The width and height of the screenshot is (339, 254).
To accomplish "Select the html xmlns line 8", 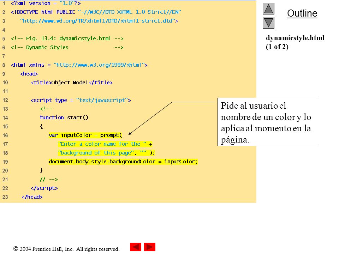I will 79,65.
